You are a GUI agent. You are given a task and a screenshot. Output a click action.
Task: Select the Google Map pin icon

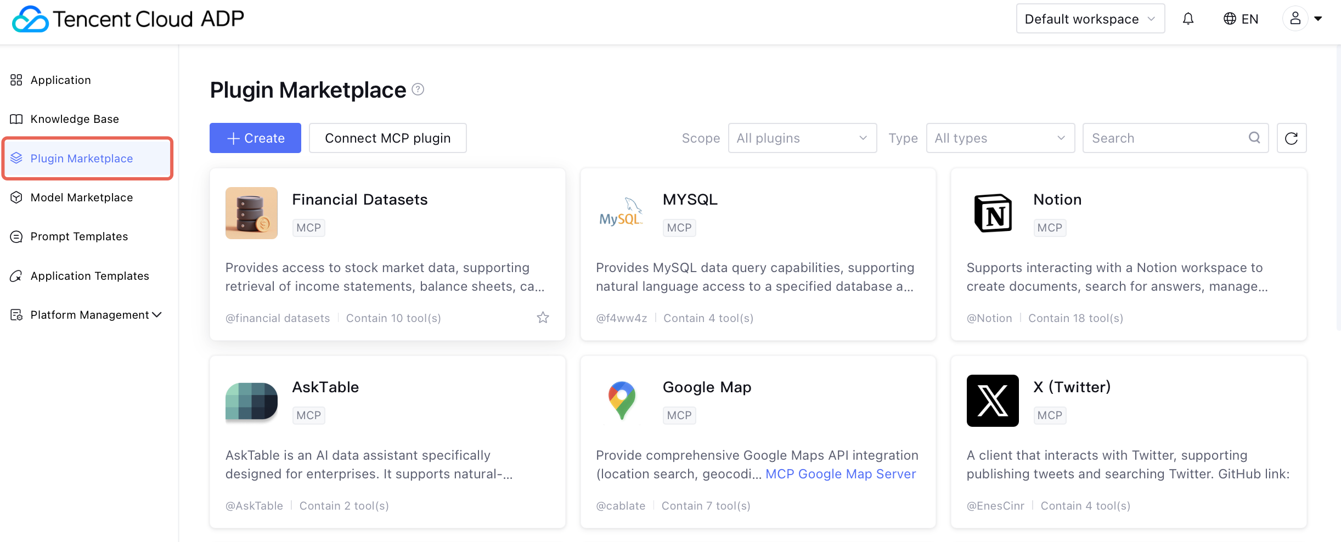(622, 400)
